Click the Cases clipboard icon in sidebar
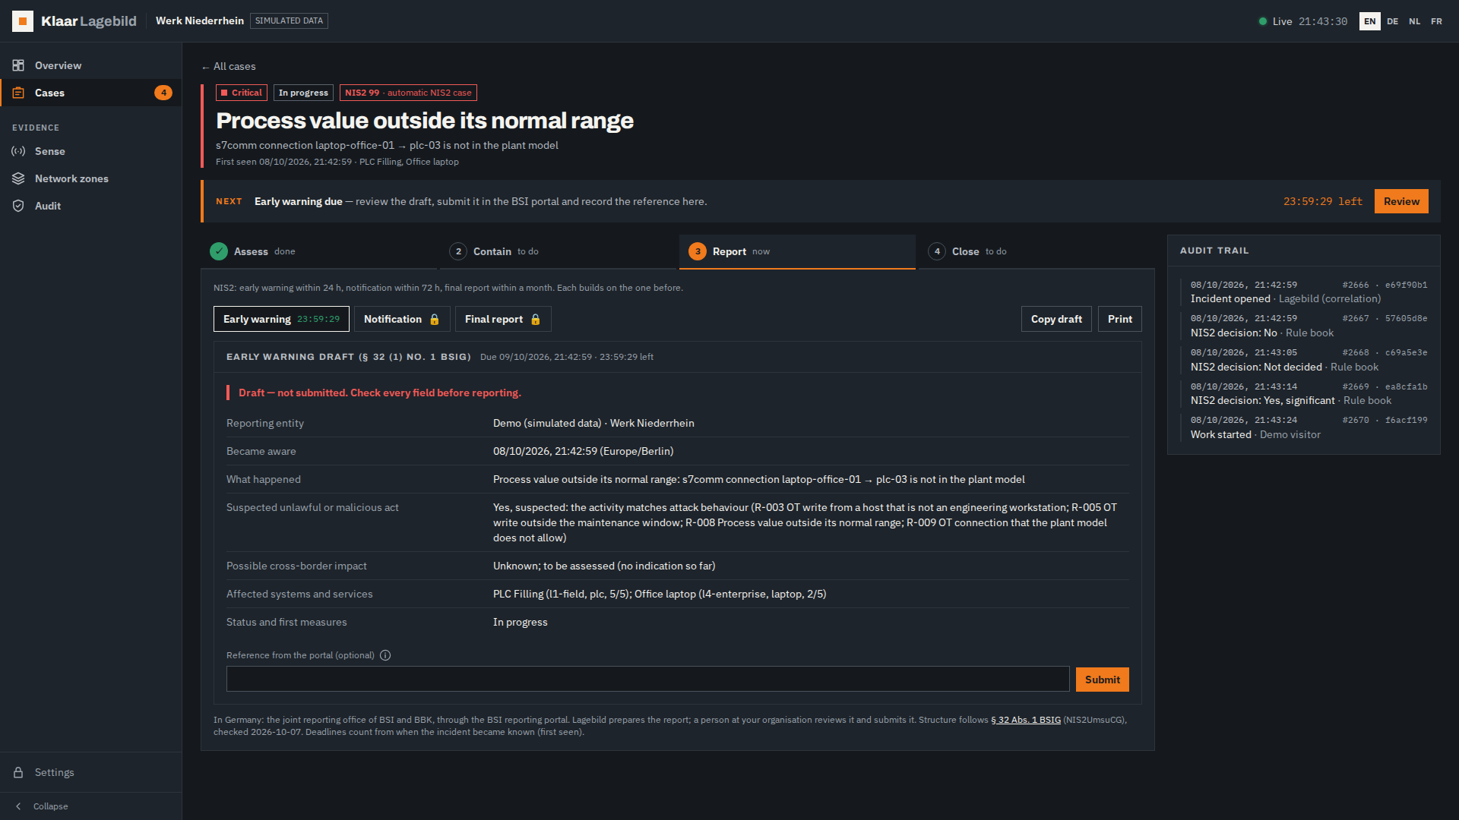The height and width of the screenshot is (820, 1459). tap(18, 93)
